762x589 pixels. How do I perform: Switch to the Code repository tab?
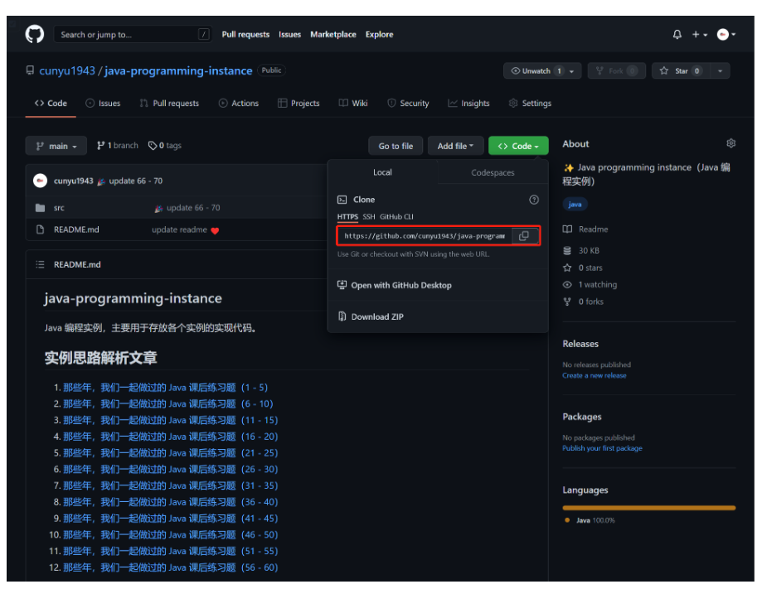coord(51,103)
